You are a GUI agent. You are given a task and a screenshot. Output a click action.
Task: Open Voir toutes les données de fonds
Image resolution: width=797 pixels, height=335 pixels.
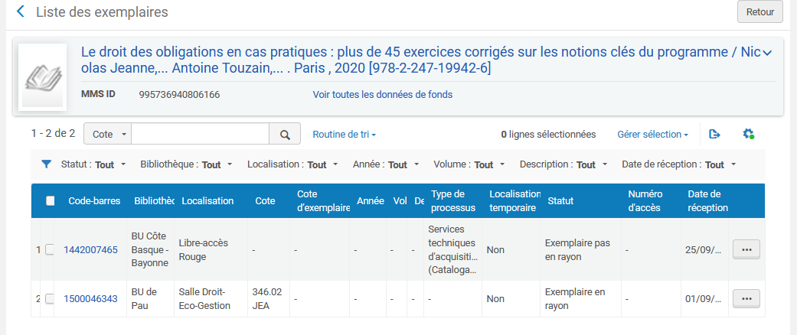pos(382,95)
